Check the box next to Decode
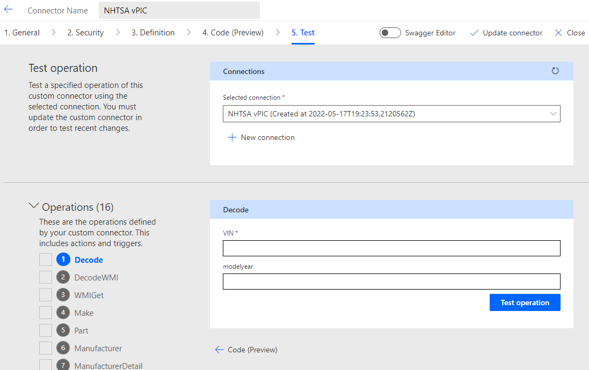 [x=46, y=260]
